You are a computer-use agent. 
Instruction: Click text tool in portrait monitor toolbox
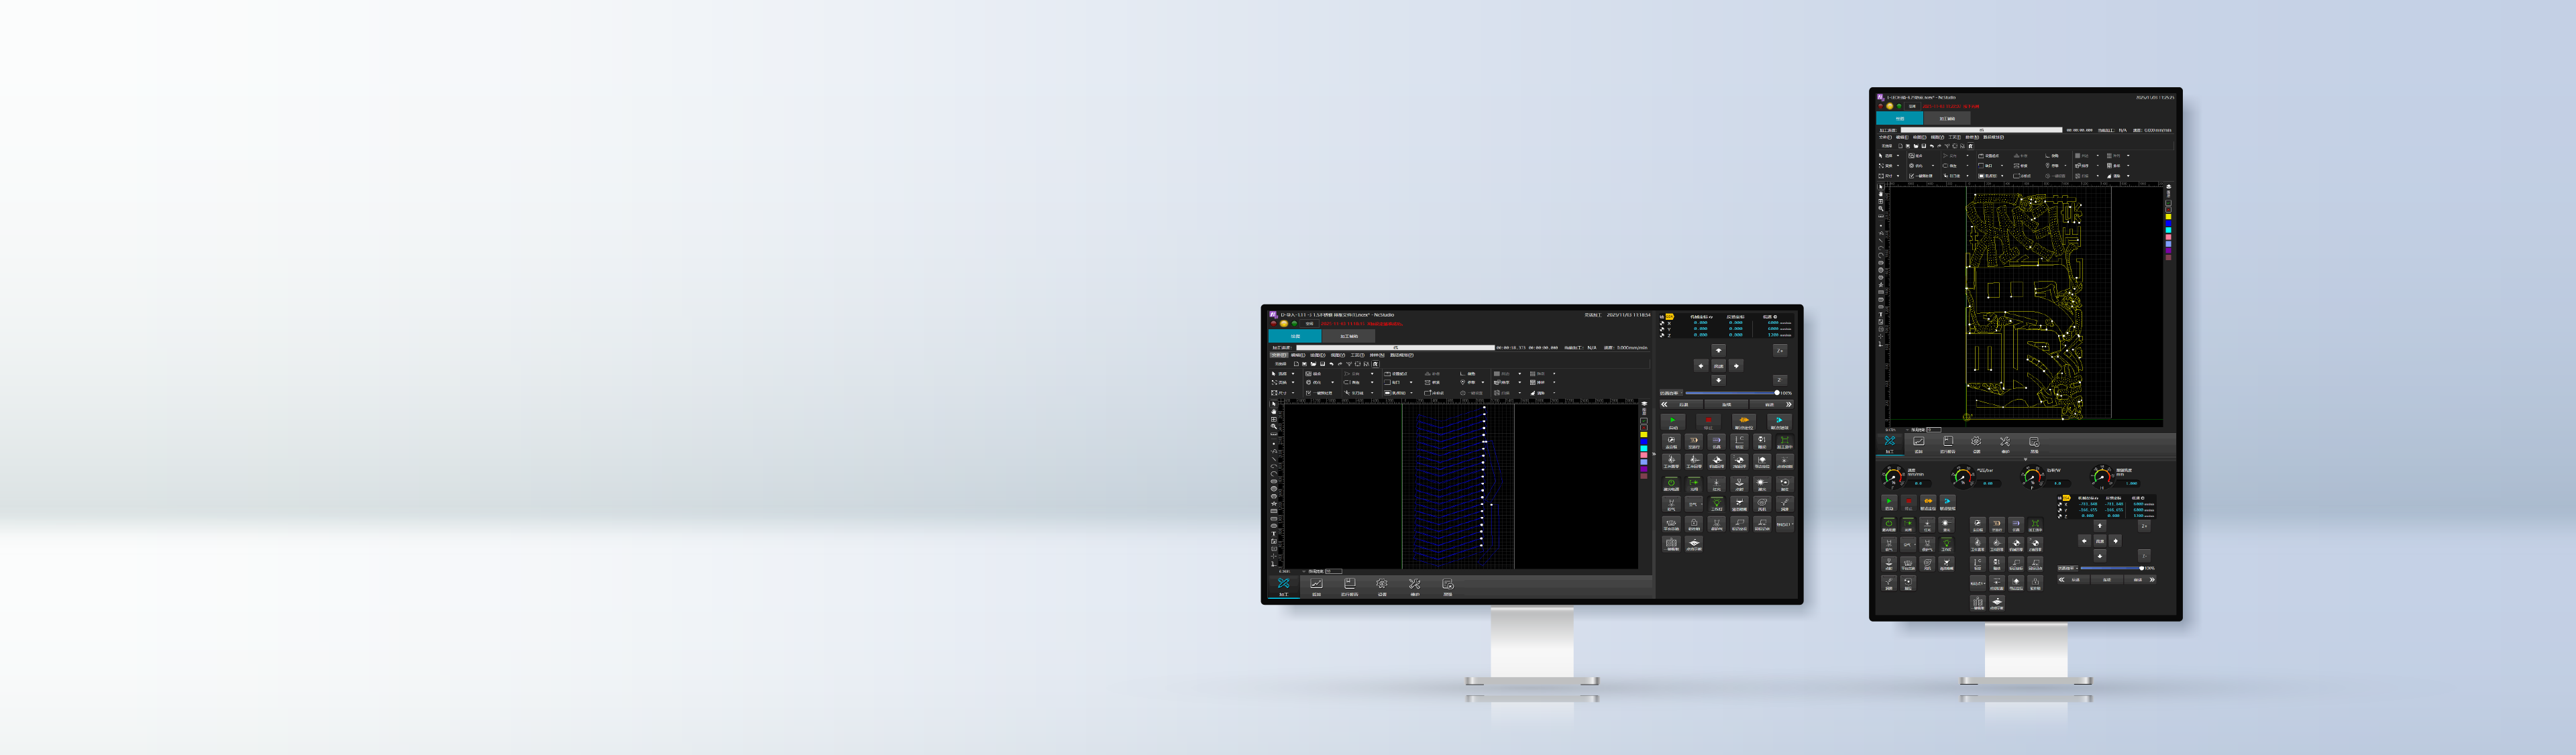[x=1881, y=315]
